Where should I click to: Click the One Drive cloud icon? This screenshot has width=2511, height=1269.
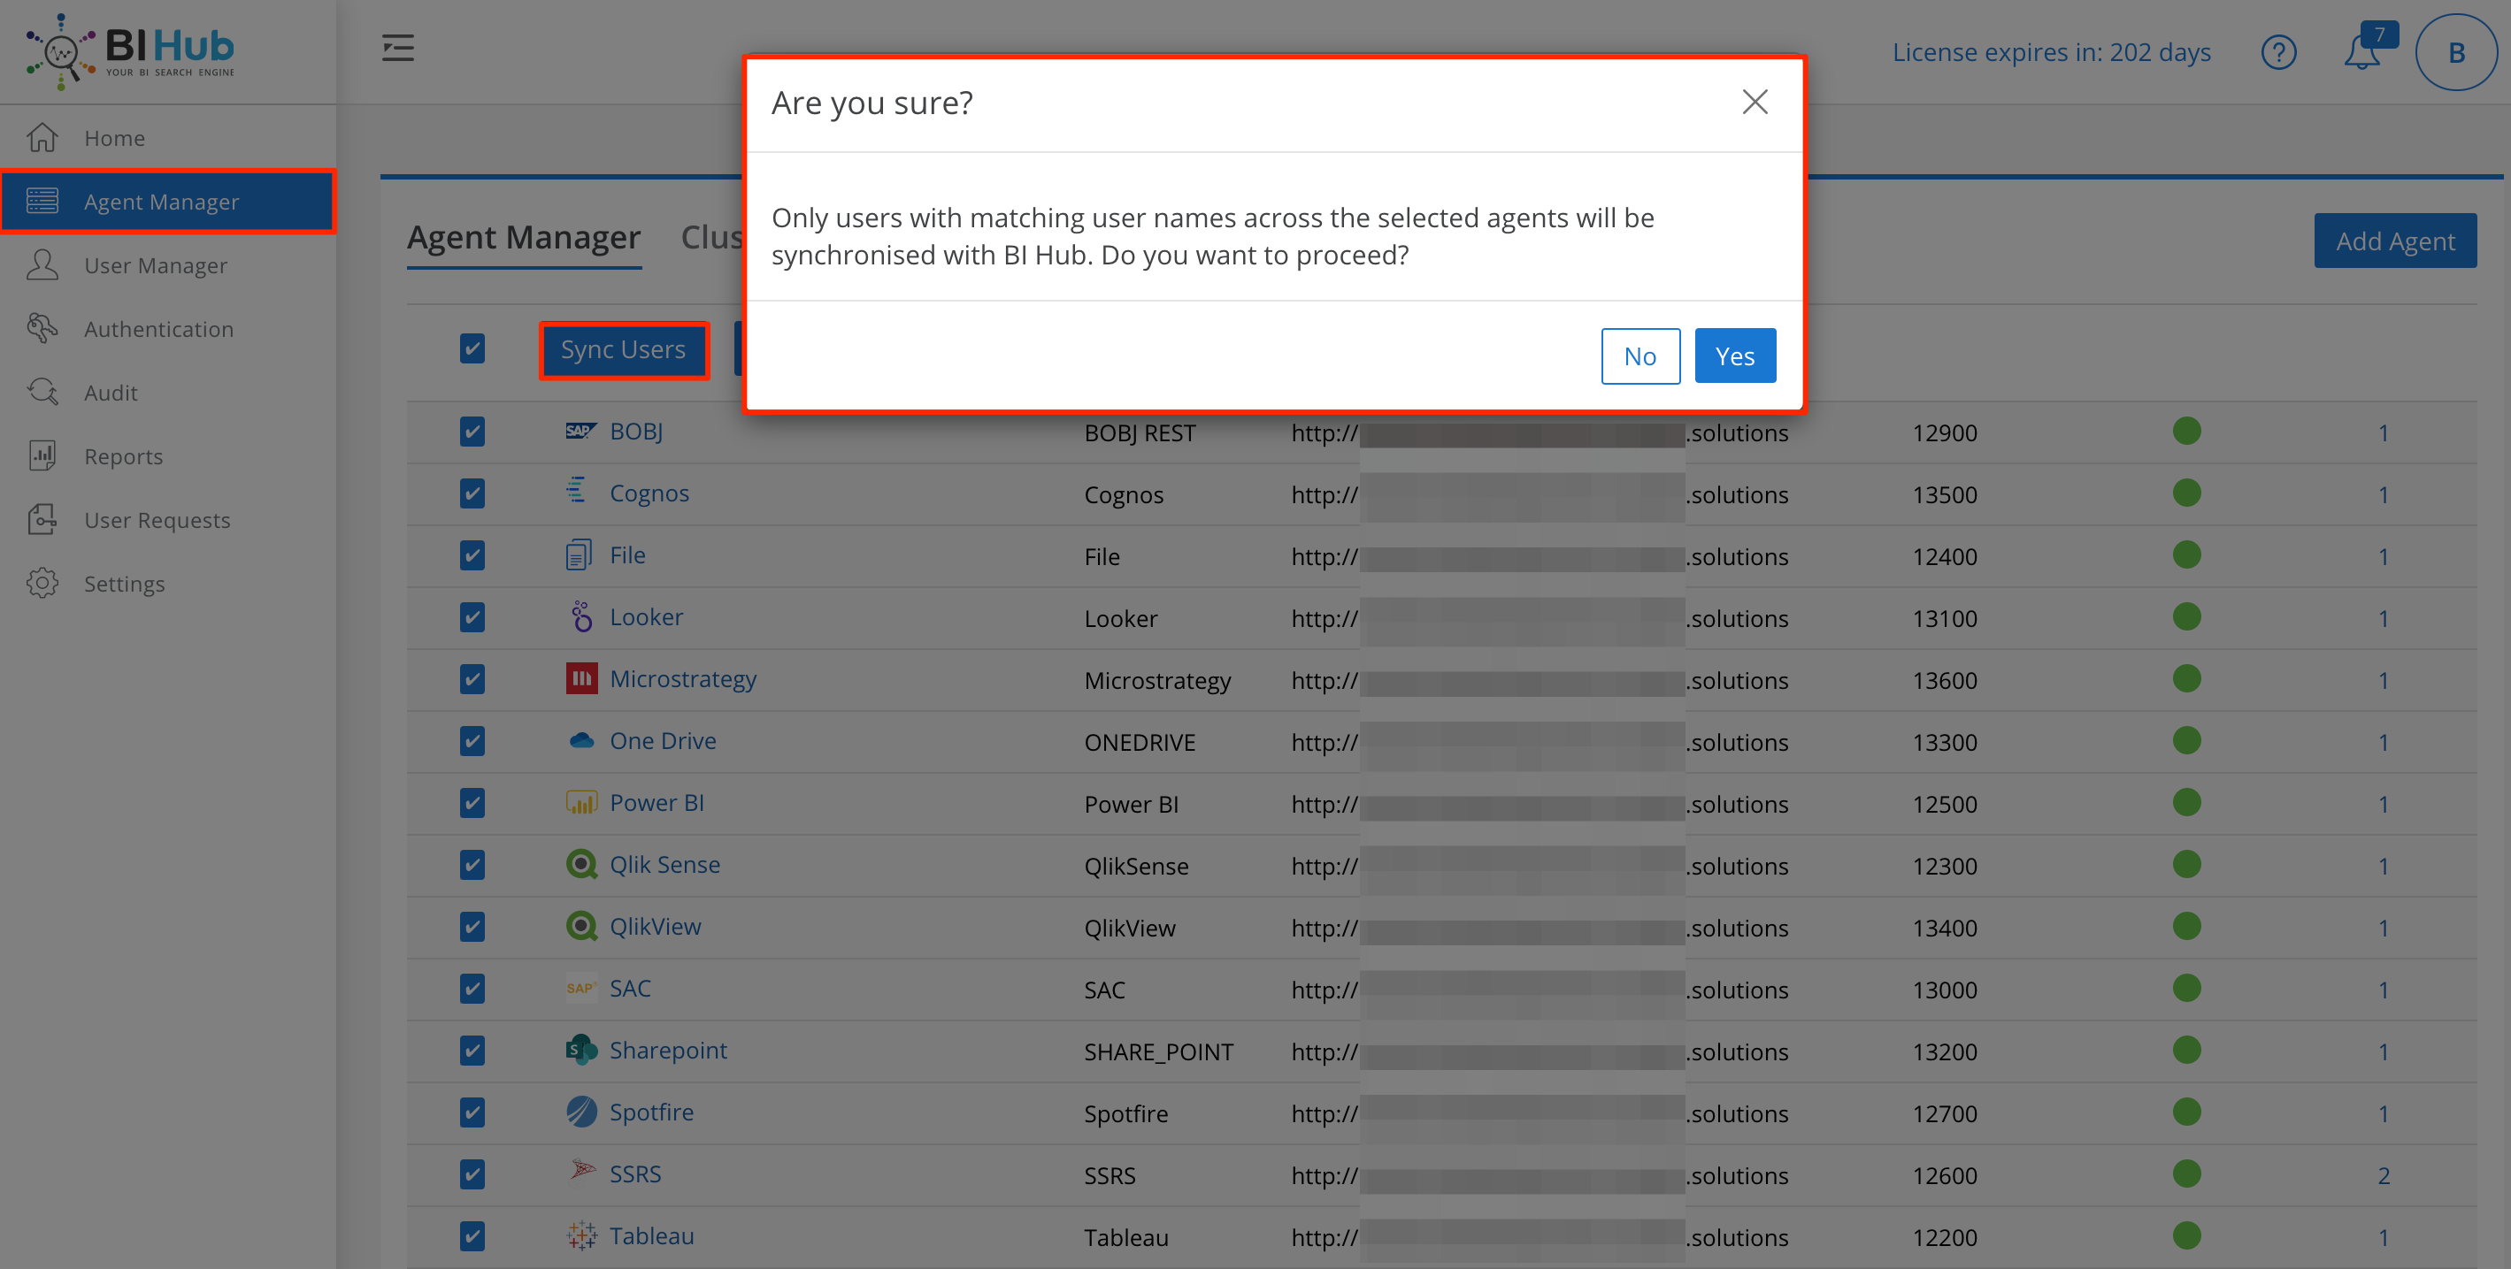point(582,740)
